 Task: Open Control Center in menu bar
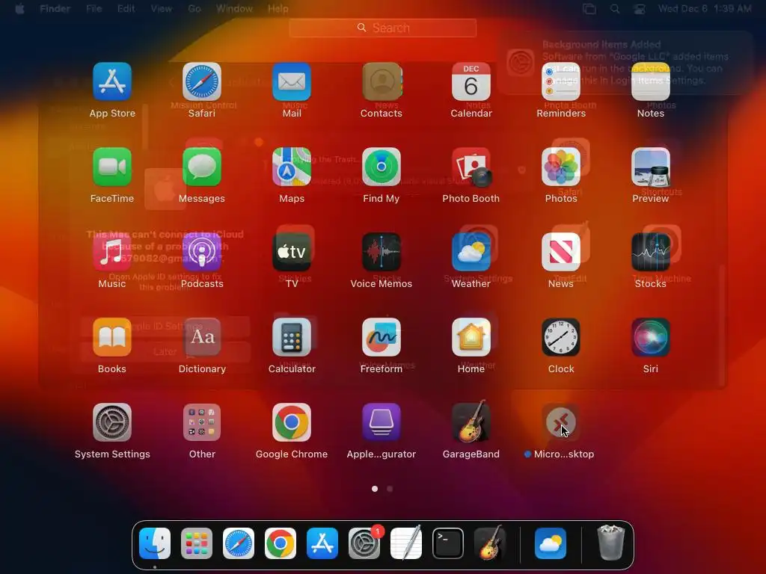point(640,9)
